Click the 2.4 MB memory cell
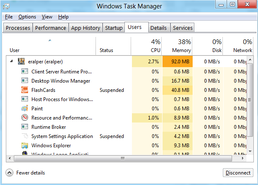The width and height of the screenshot is (258, 185). pyautogui.click(x=178, y=127)
